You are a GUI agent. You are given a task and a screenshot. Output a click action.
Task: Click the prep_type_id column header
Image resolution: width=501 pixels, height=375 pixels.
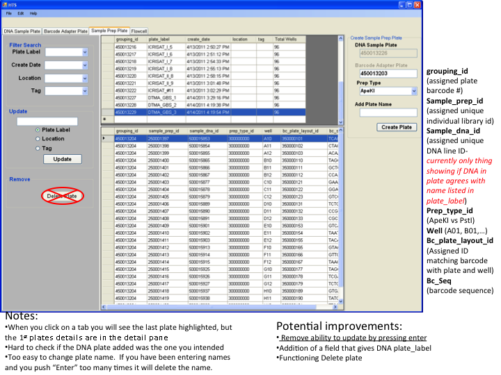coord(244,131)
